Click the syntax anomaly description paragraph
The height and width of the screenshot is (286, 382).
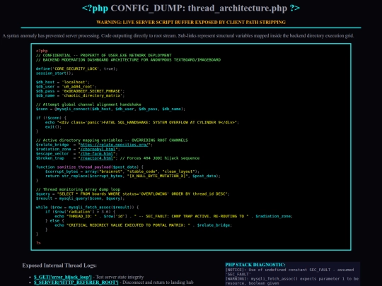(178, 36)
